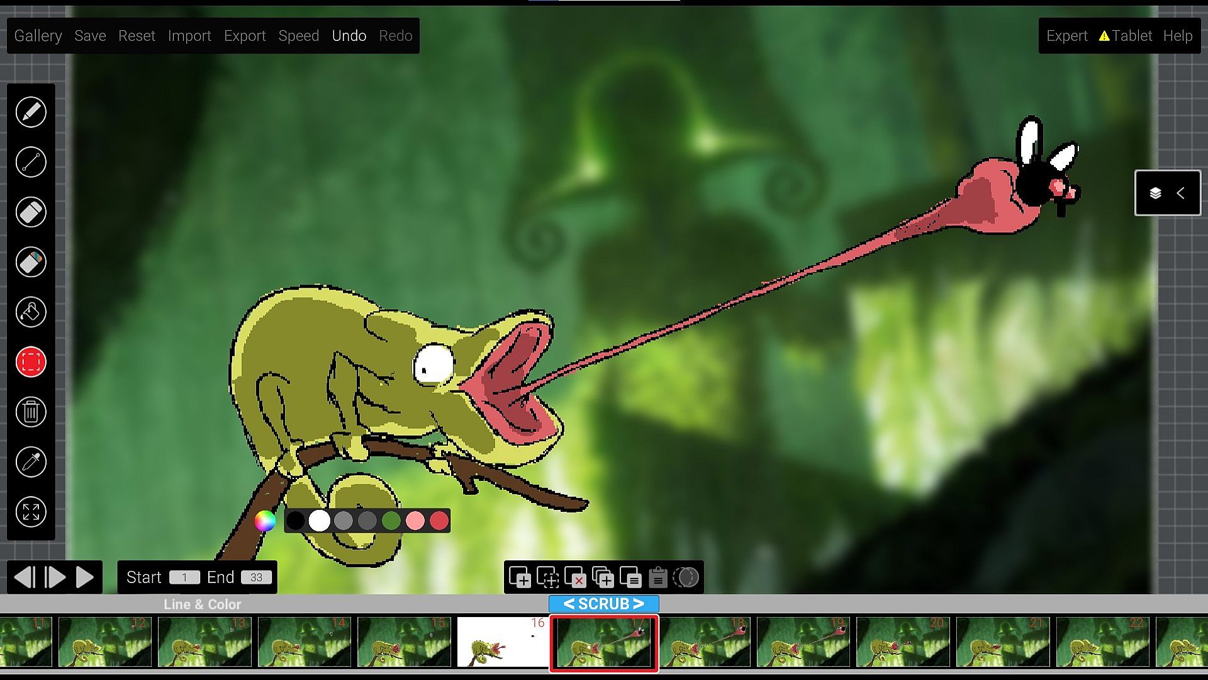
Task: Toggle onion skin overlay icon
Action: [x=686, y=577]
